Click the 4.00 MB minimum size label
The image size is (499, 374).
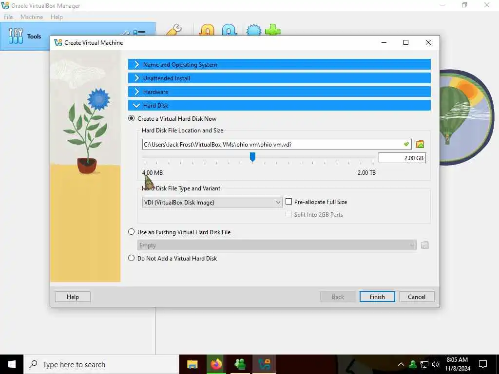coord(153,172)
